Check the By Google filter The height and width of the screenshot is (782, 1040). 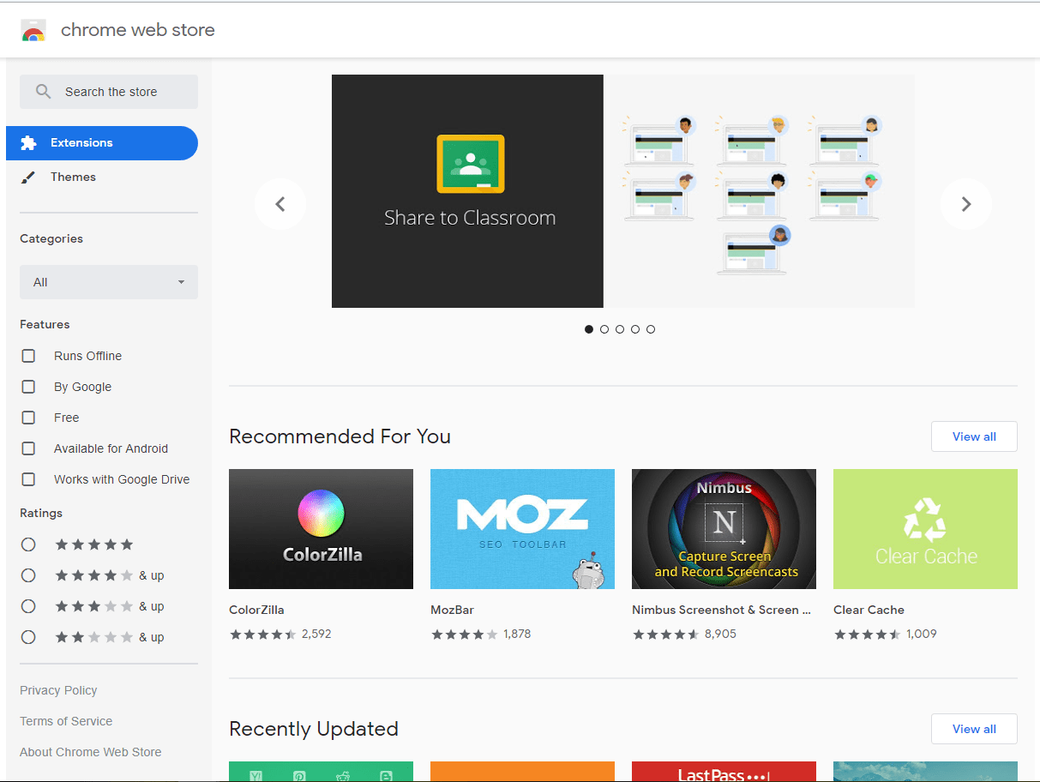pos(28,387)
